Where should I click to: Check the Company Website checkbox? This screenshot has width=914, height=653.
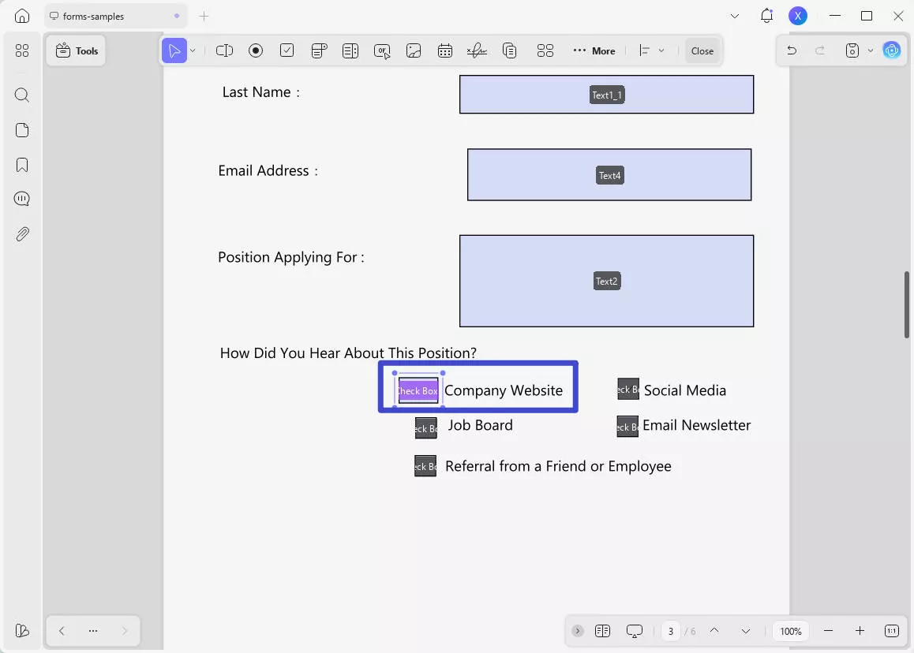pos(418,390)
